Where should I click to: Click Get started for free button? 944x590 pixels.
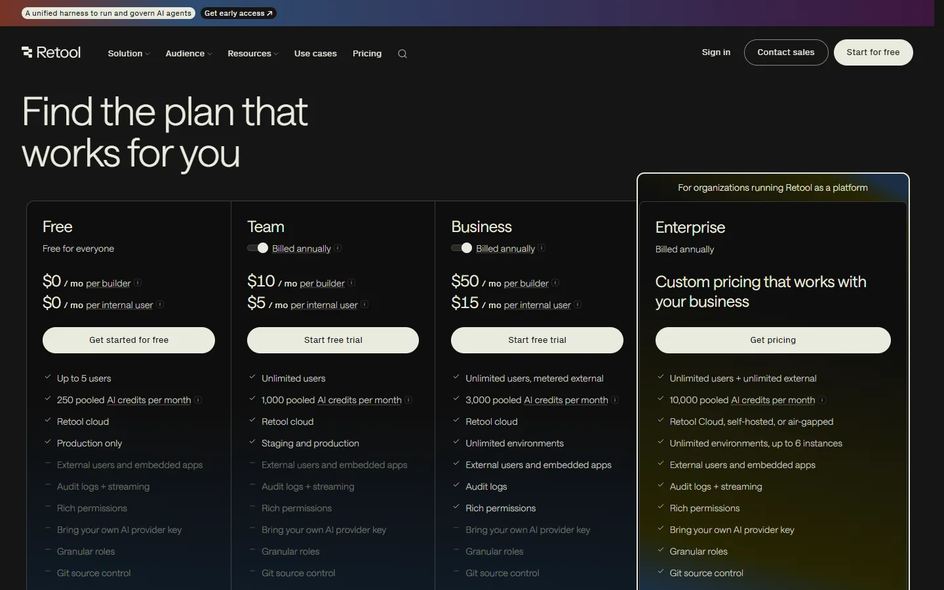(128, 340)
